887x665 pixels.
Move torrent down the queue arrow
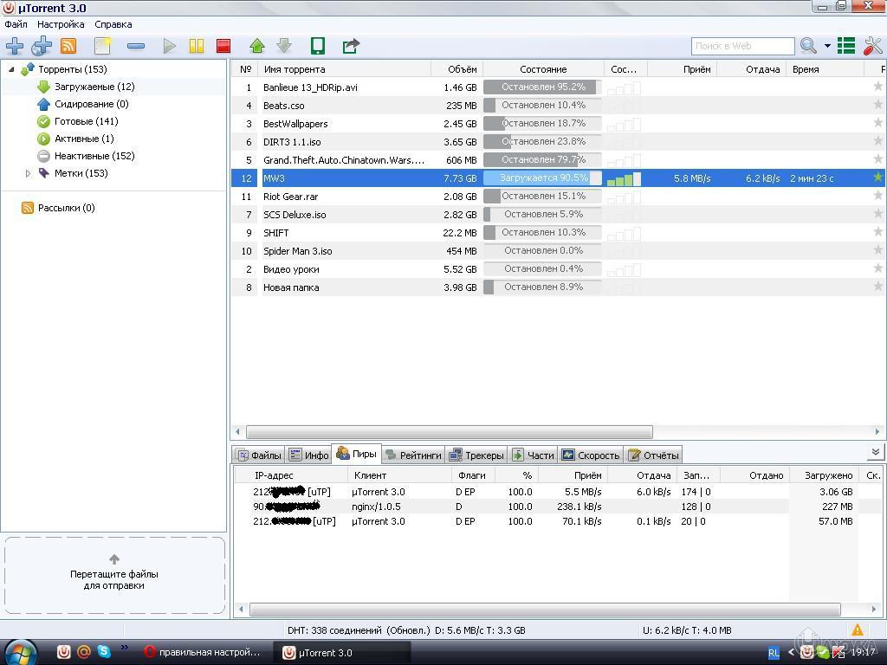coord(284,46)
